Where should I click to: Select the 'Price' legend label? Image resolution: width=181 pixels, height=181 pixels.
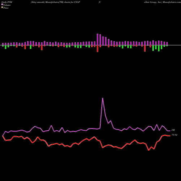click(6, 8)
